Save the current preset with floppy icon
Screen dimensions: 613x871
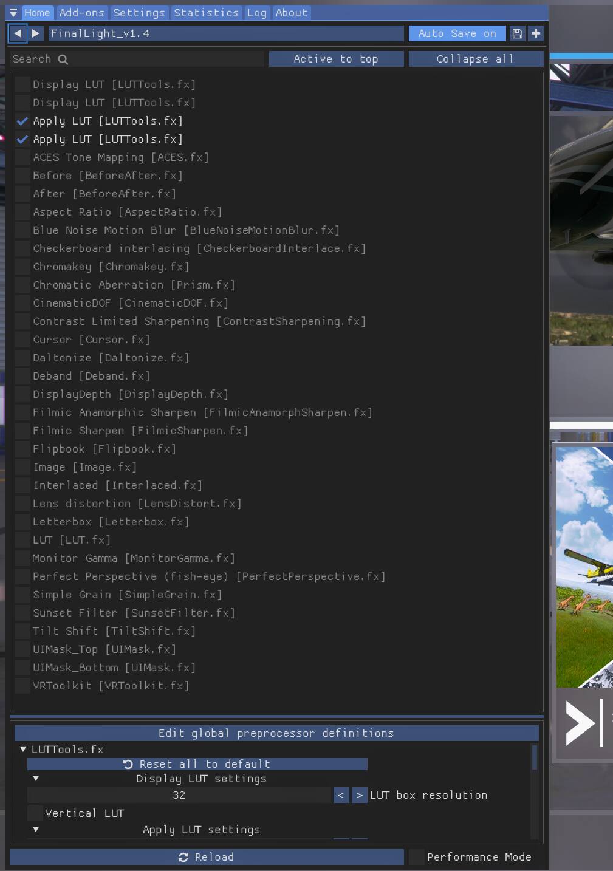point(517,33)
